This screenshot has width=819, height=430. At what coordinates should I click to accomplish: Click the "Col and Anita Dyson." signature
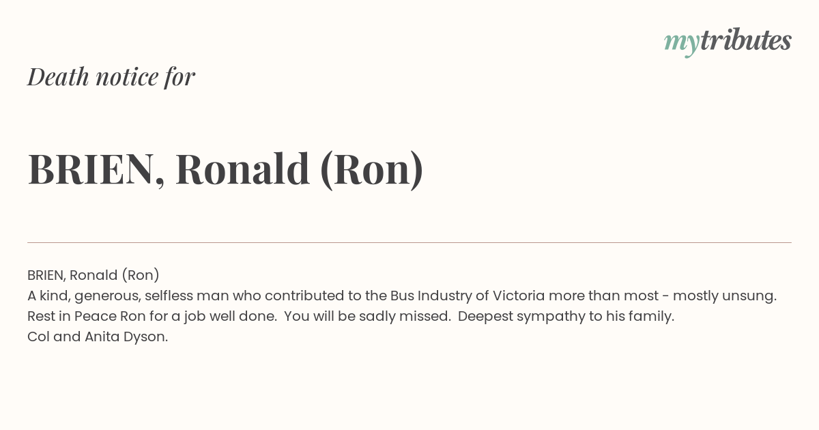pos(98,337)
